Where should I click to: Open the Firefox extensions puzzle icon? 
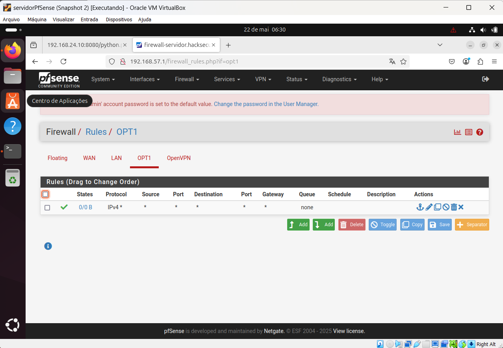pyautogui.click(x=480, y=61)
